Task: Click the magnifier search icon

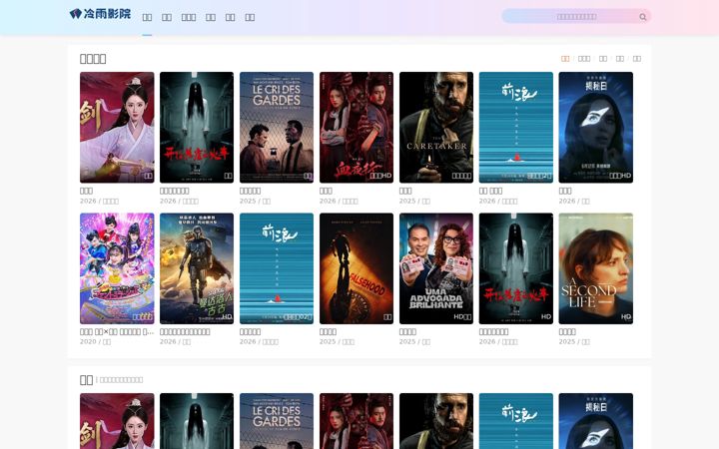Action: 643,17
